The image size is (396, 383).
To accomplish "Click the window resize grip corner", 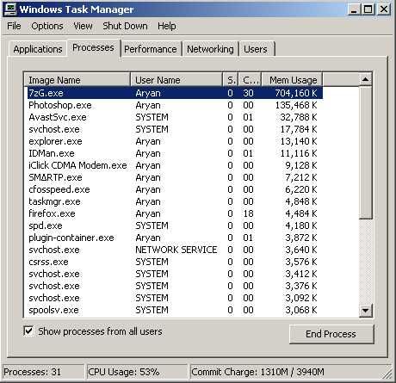I will (x=387, y=374).
